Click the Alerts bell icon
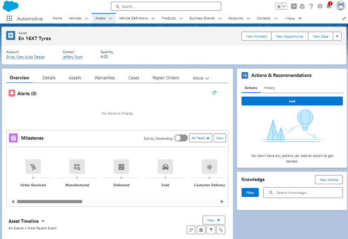348x239 pixels. tap(12, 93)
